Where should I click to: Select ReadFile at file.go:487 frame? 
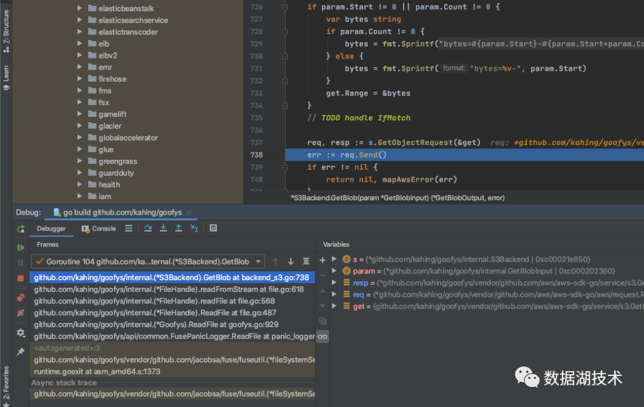coord(172,313)
